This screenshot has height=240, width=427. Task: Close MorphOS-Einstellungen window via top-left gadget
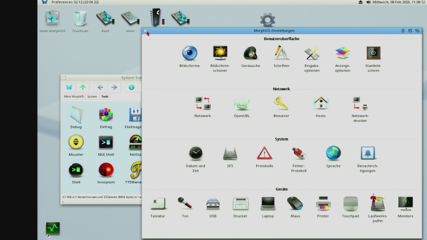coord(145,30)
